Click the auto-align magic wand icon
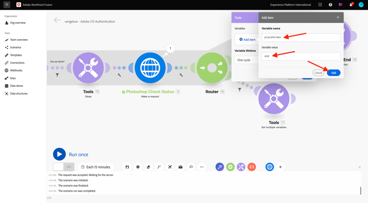Image resolution: width=368 pixels, height=203 pixels. [159, 167]
